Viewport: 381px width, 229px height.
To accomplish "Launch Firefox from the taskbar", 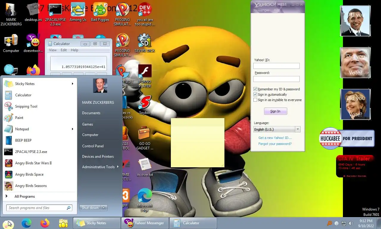I will 45,223.
